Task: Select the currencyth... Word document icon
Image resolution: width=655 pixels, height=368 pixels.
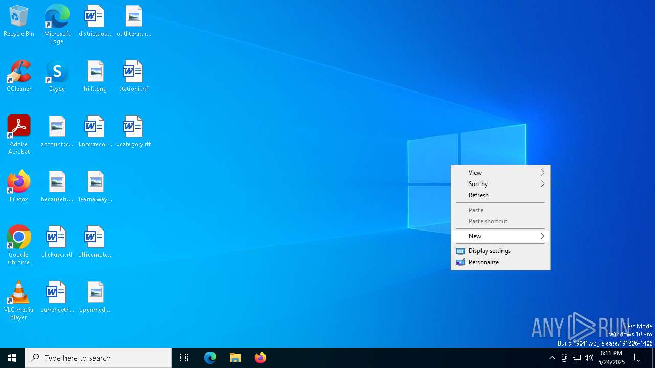Action: [x=57, y=297]
